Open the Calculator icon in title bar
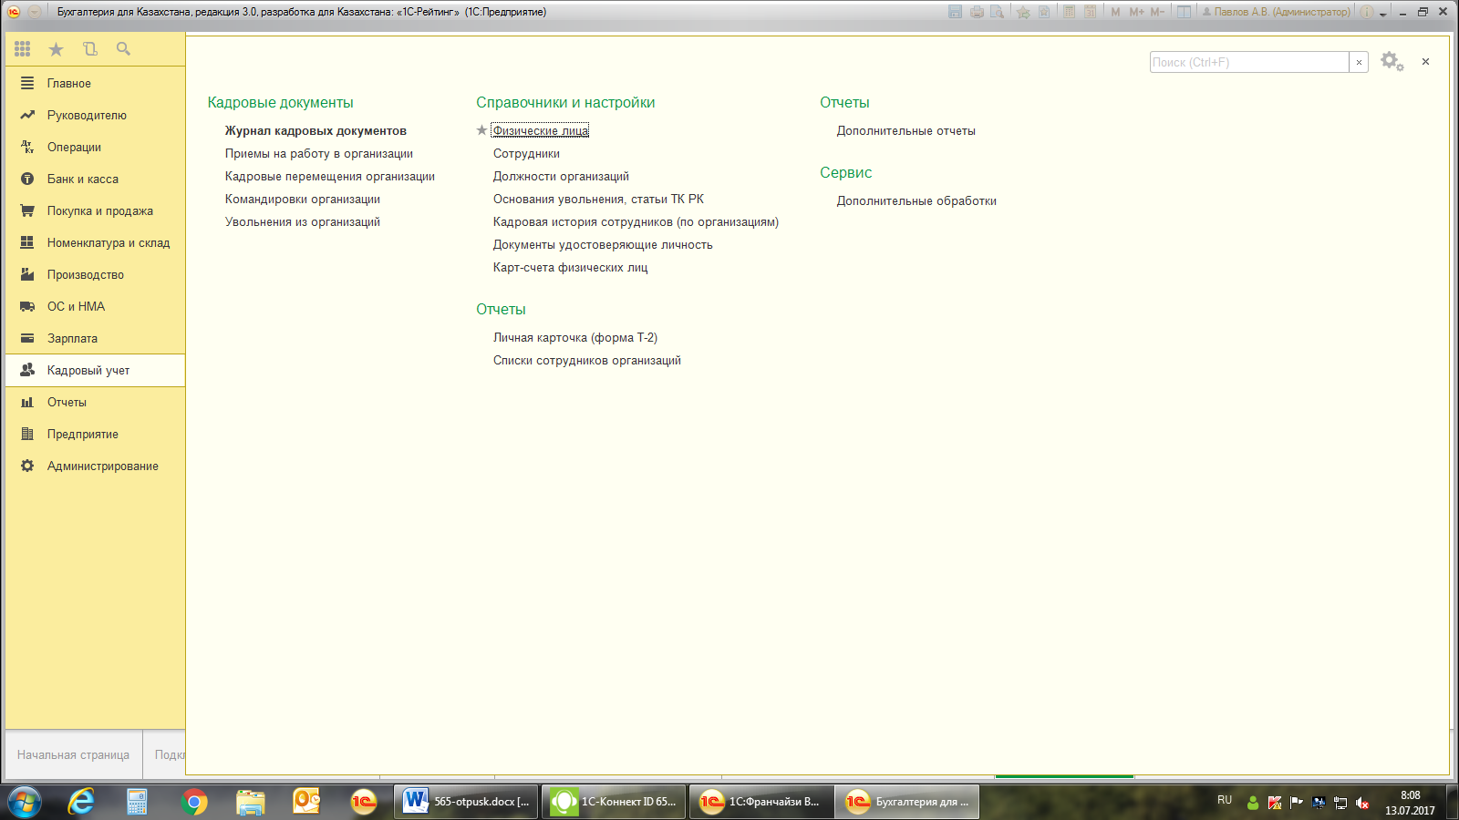Image resolution: width=1459 pixels, height=820 pixels. pos(1069,12)
